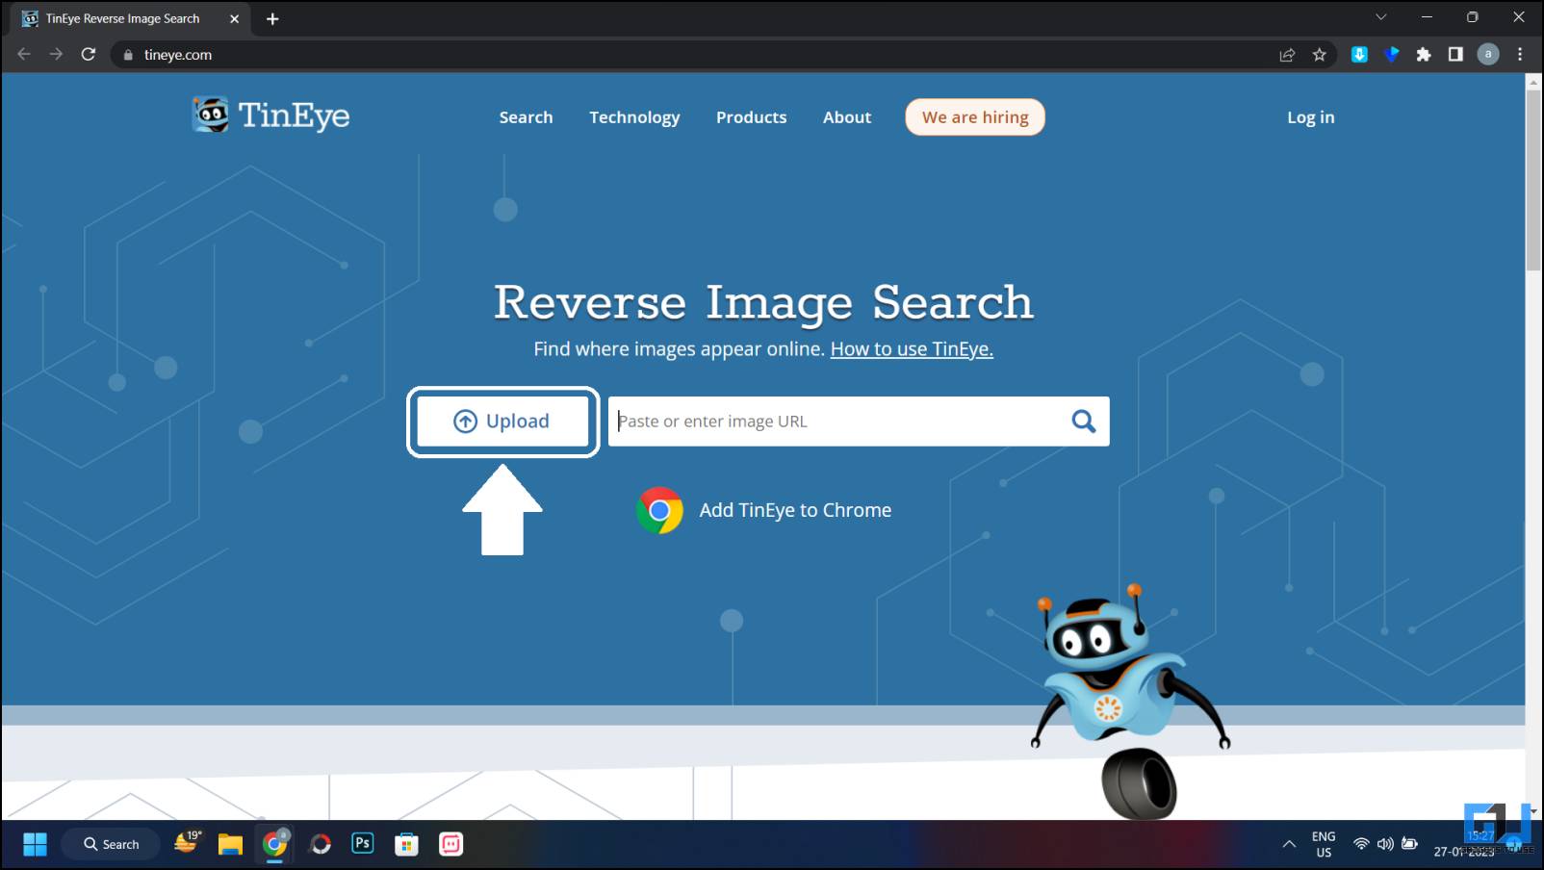Open the Technology menu item

coord(634,117)
